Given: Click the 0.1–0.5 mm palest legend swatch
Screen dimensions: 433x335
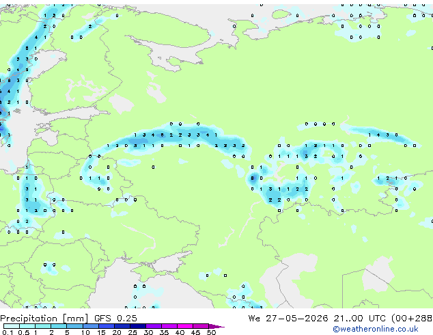Looking at the screenshot, I should (x=12, y=326).
